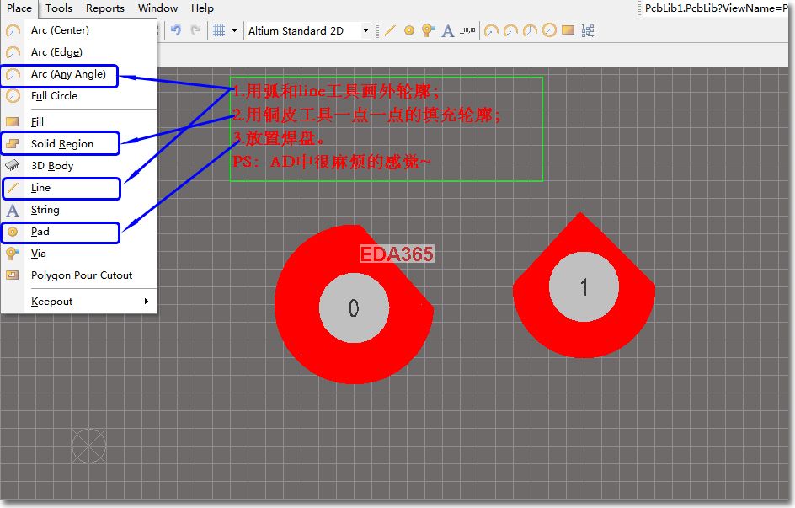Open the Tools menu
The height and width of the screenshot is (508, 795).
[x=58, y=8]
